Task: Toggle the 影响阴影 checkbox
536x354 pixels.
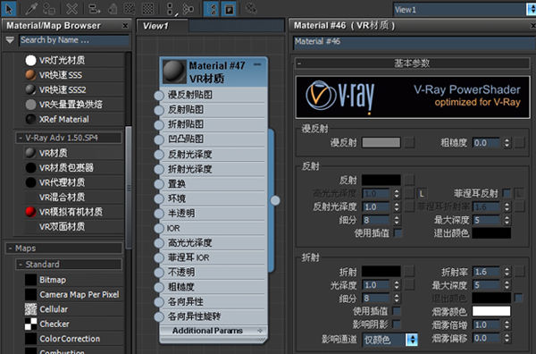Action: coord(397,324)
